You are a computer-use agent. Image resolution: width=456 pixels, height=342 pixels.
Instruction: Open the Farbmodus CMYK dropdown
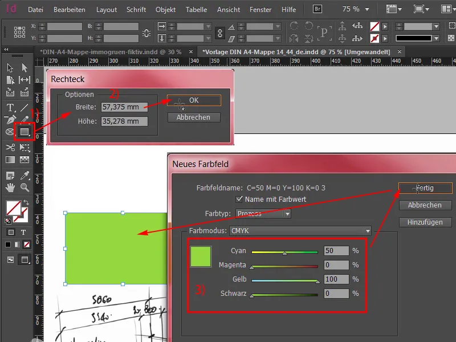click(368, 231)
